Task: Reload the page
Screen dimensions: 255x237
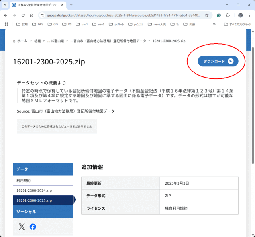Action: pyautogui.click(x=23, y=15)
